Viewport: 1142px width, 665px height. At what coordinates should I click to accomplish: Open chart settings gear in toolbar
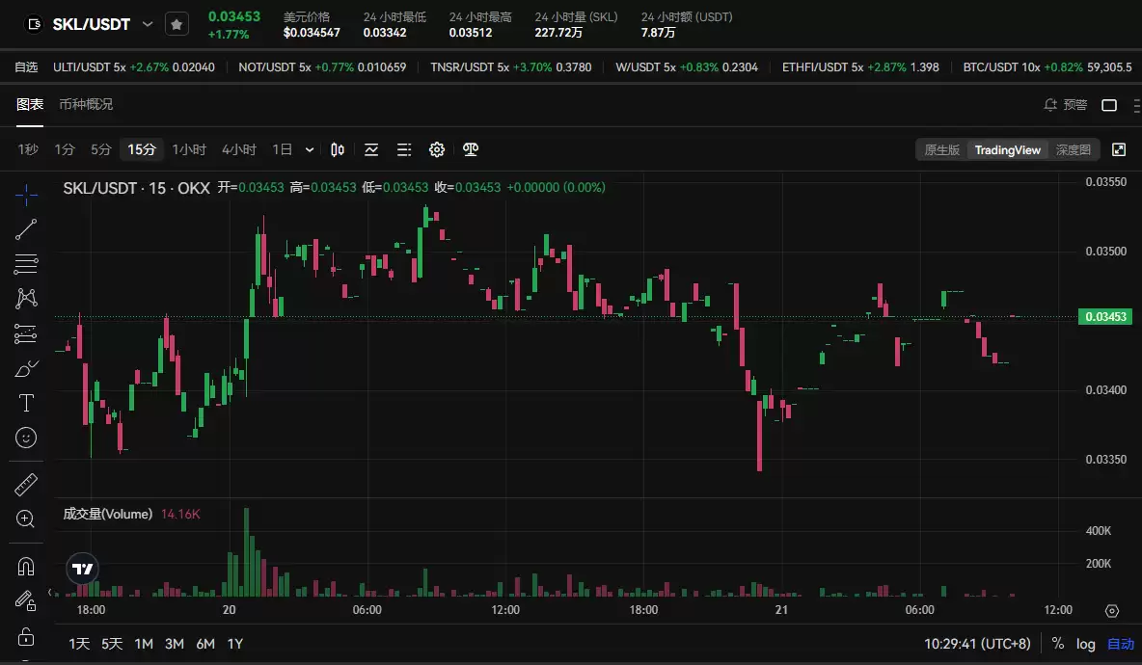(437, 149)
